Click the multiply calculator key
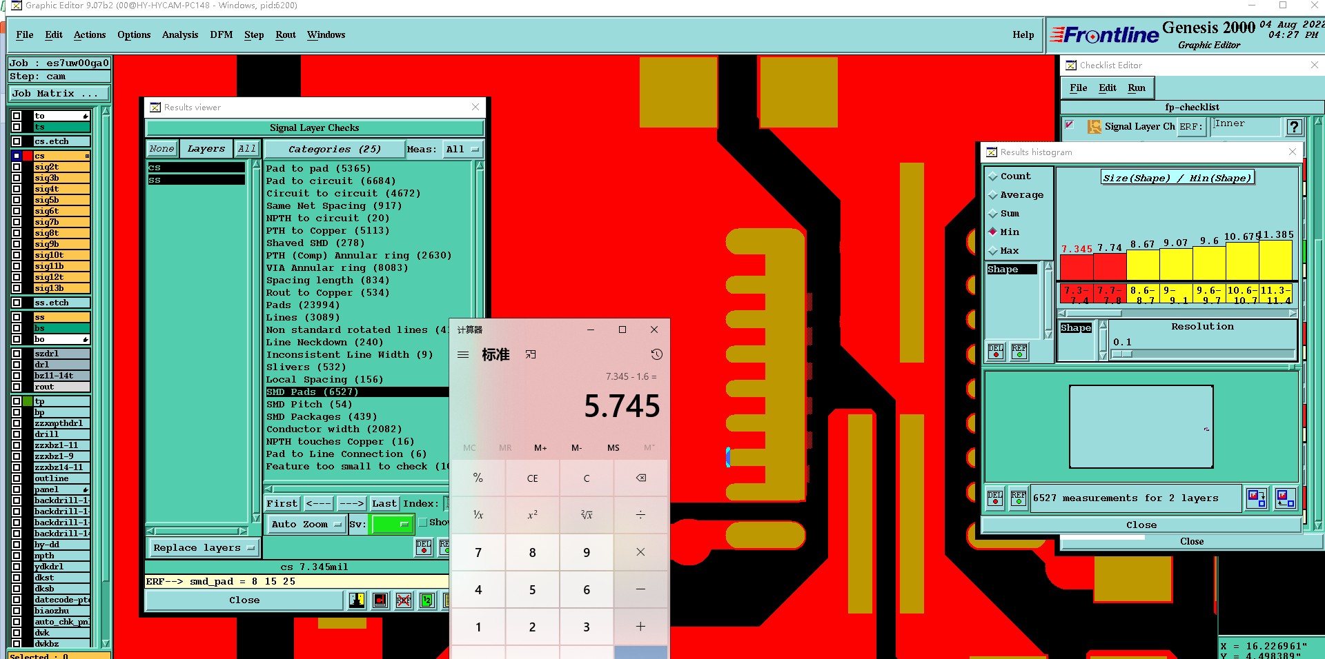1325x659 pixels. (x=640, y=552)
